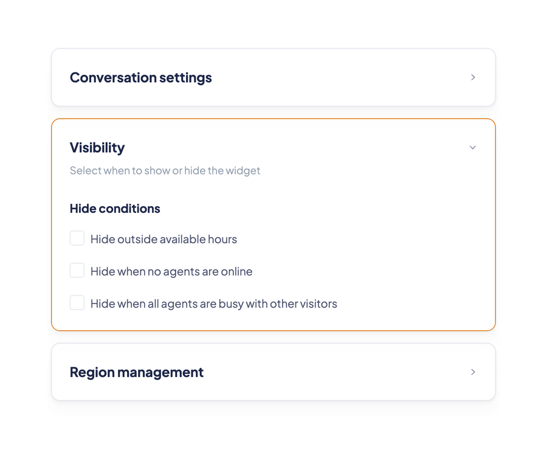Click the "Region management" heading
Viewport: 547px width, 462px height.
pyautogui.click(x=136, y=372)
